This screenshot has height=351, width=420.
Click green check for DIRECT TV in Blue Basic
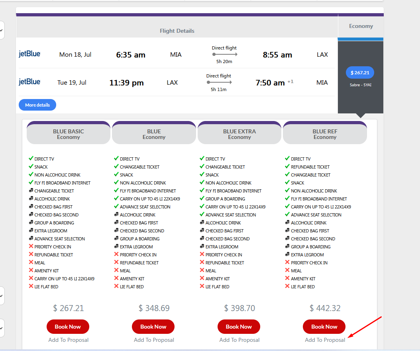pos(31,158)
